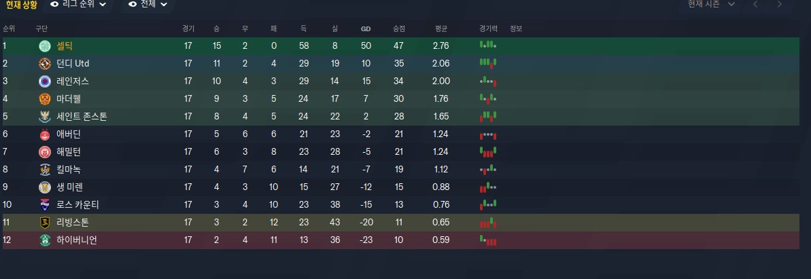The image size is (811, 279).
Task: Open the 리그 순위 view dropdown
Action: click(x=78, y=4)
